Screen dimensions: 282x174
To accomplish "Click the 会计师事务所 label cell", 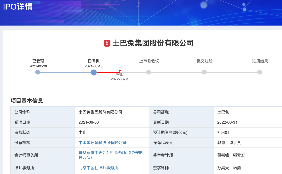I will point(43,155).
